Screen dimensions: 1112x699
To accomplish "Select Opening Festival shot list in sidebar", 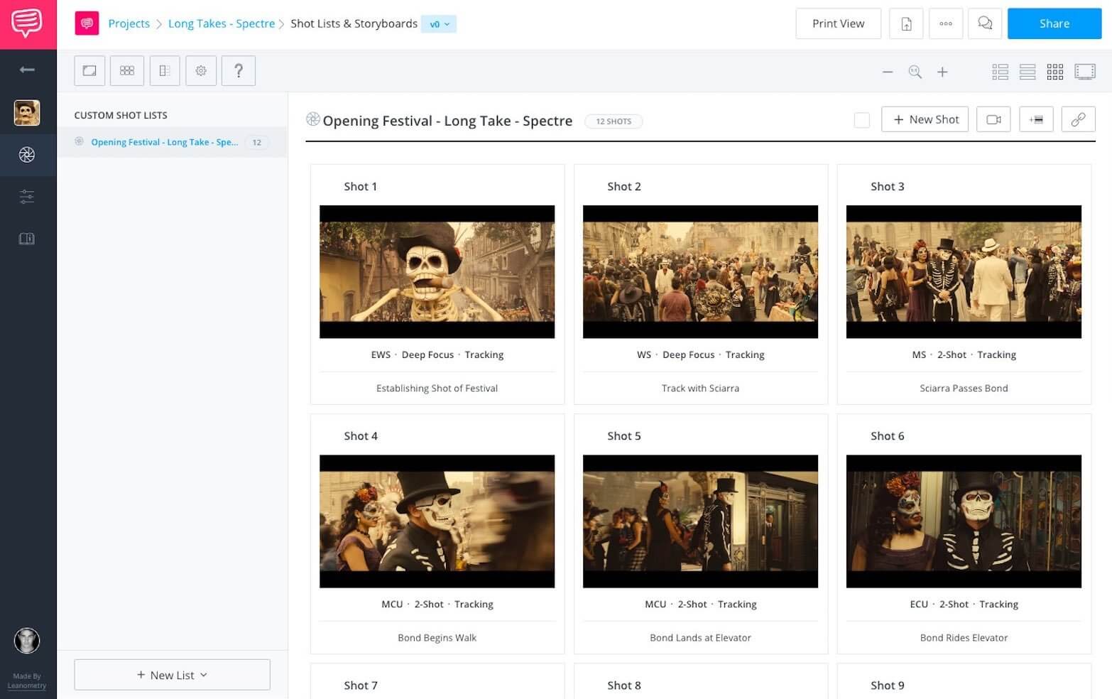I will coord(164,142).
